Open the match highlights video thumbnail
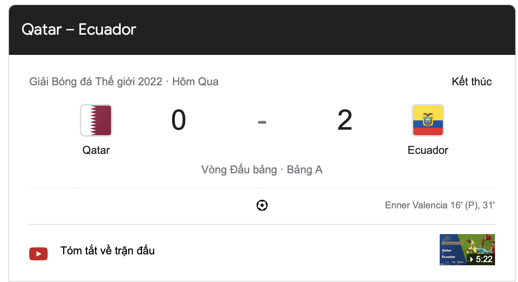The image size is (518, 282). [x=467, y=249]
